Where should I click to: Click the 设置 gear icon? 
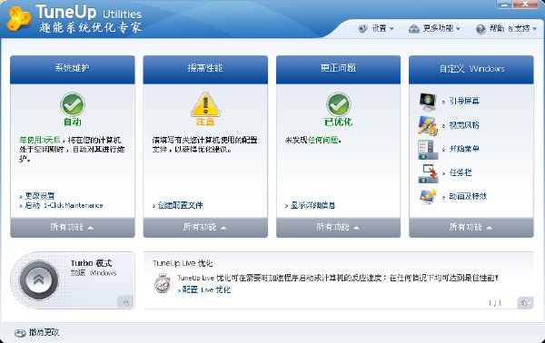coord(362,28)
